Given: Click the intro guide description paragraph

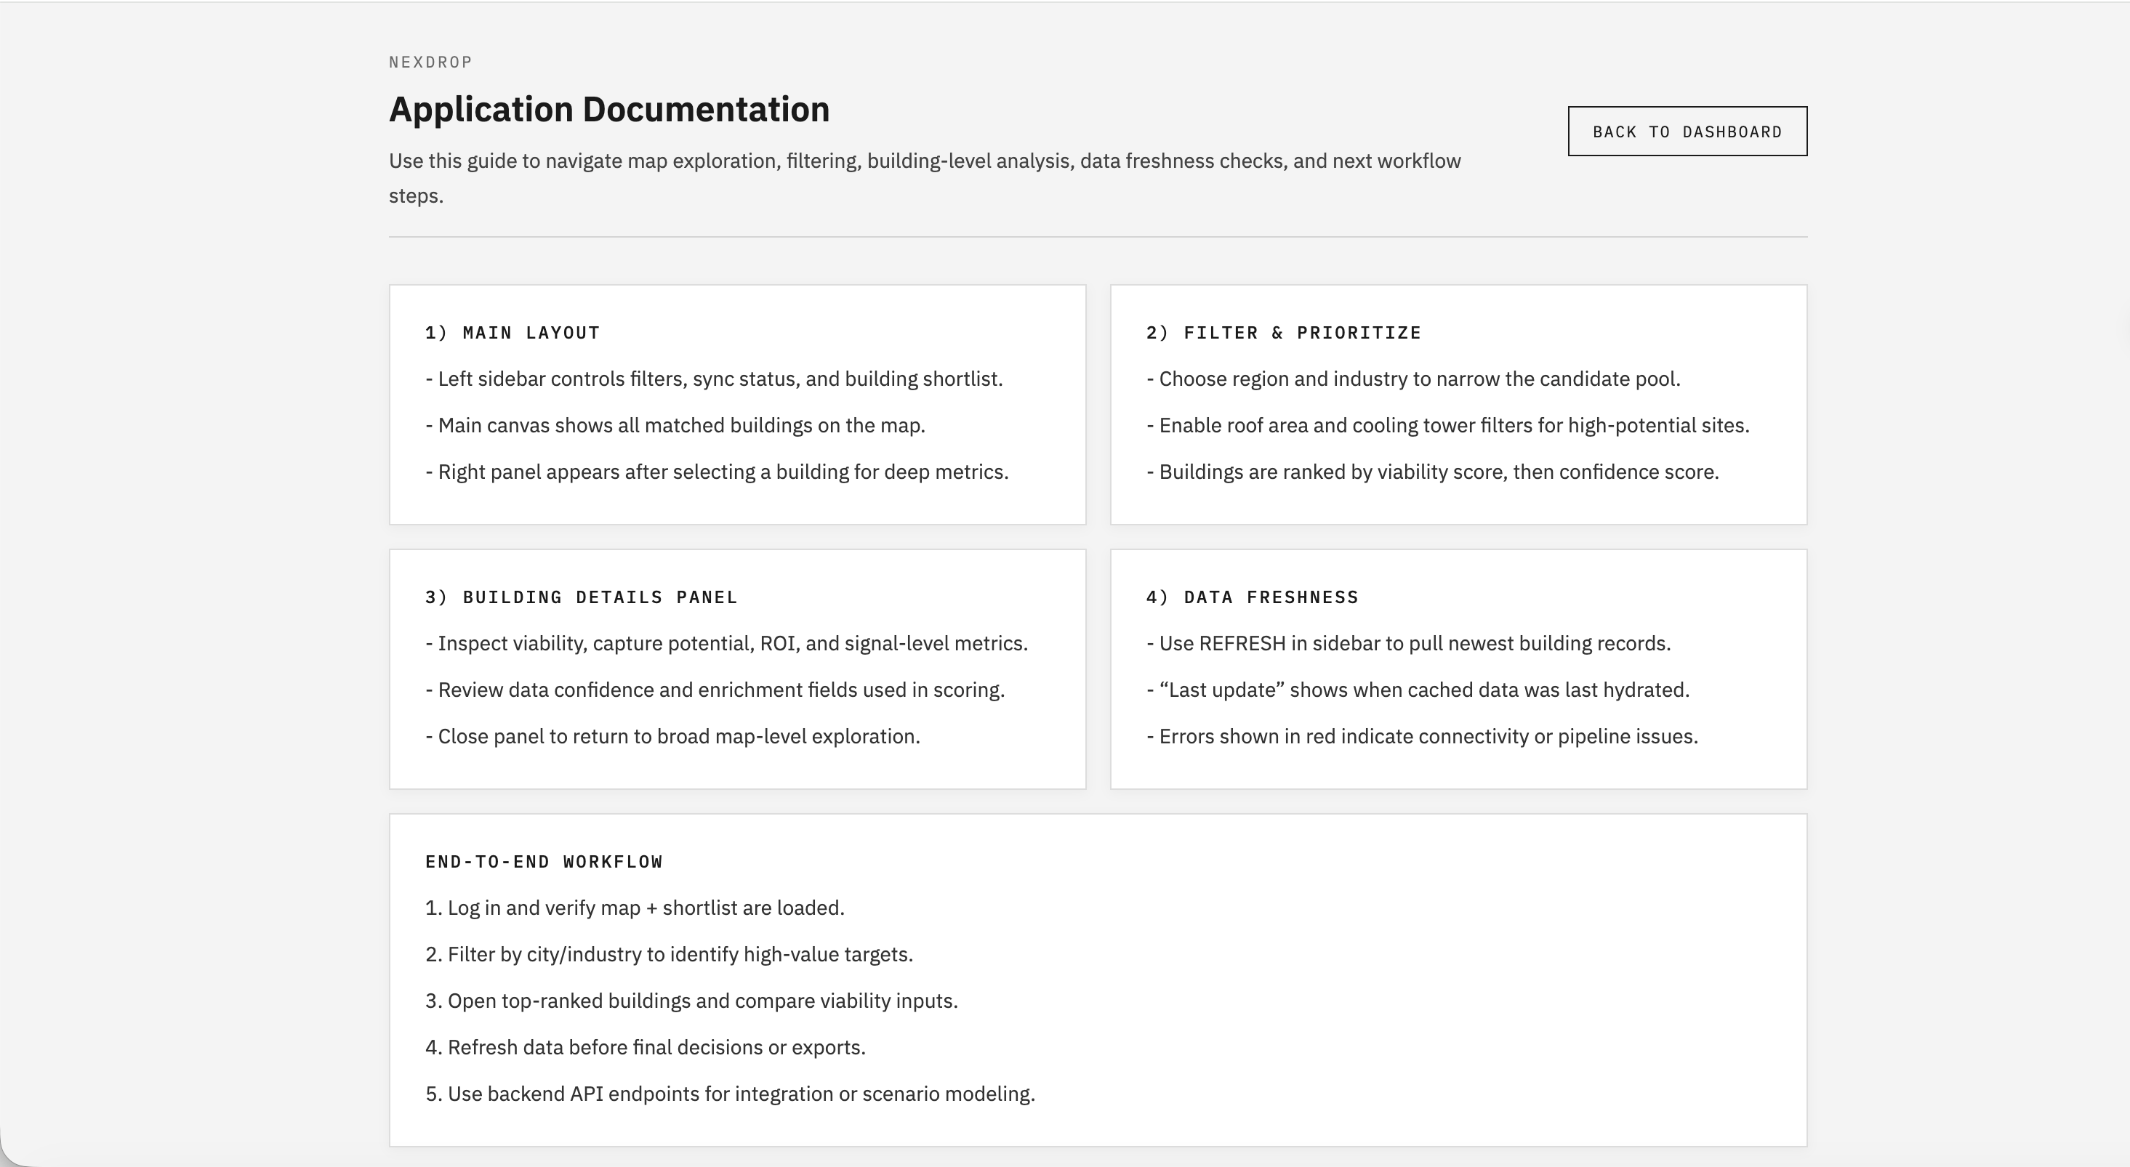Looking at the screenshot, I should coord(924,162).
